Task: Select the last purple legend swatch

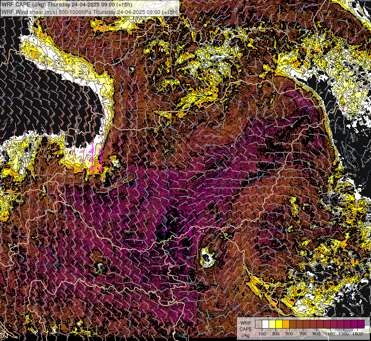Action: (x=361, y=324)
